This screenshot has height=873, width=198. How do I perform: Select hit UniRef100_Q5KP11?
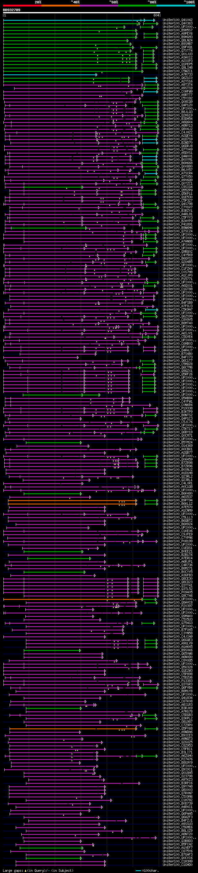pyautogui.click(x=178, y=194)
